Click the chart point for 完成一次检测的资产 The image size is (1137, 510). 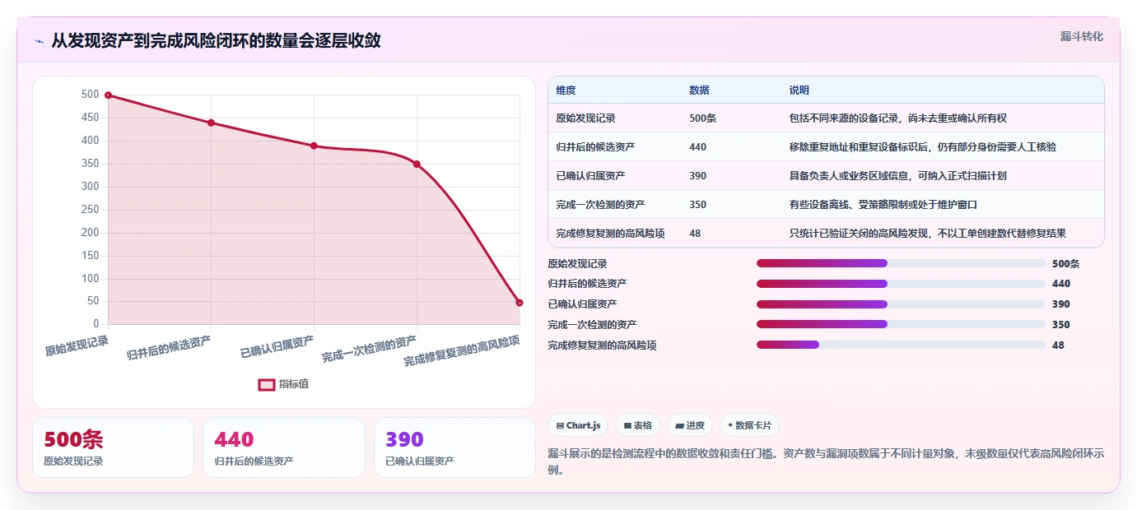[x=417, y=164]
